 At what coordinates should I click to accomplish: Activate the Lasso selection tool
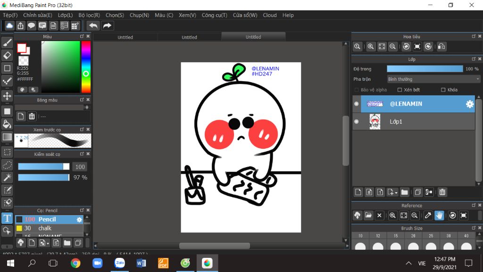click(7, 165)
